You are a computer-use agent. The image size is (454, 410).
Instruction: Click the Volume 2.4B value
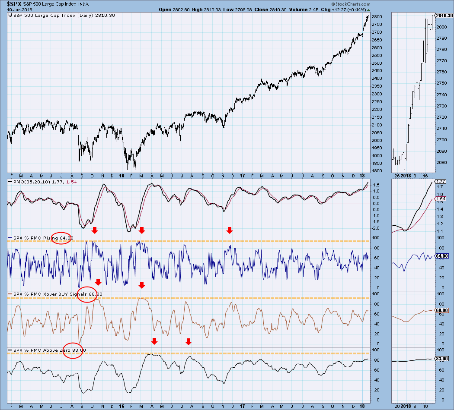tap(304, 9)
